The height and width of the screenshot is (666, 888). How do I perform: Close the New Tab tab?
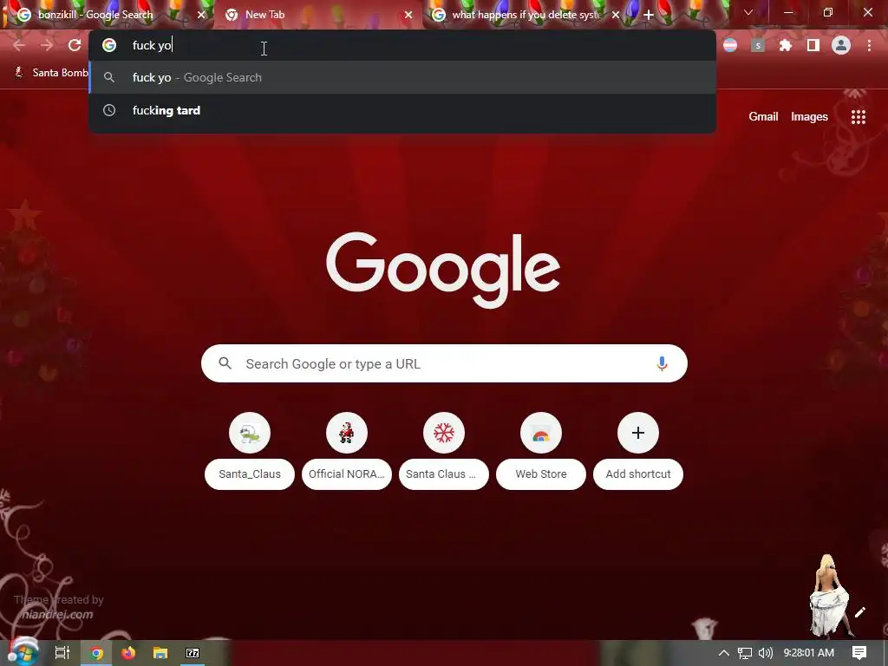pos(408,15)
